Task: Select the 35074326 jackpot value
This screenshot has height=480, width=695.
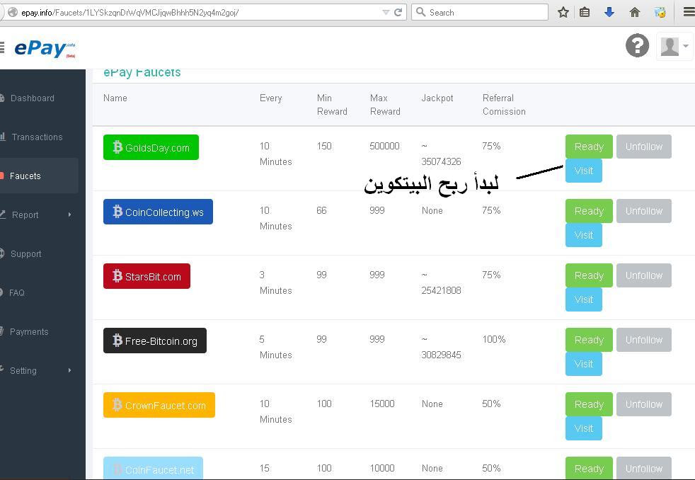Action: click(x=441, y=161)
